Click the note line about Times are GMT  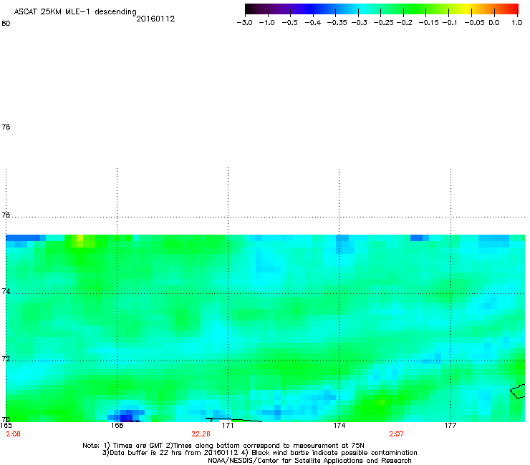(223, 446)
